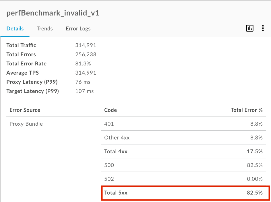Click the 401 error code row

point(109,124)
